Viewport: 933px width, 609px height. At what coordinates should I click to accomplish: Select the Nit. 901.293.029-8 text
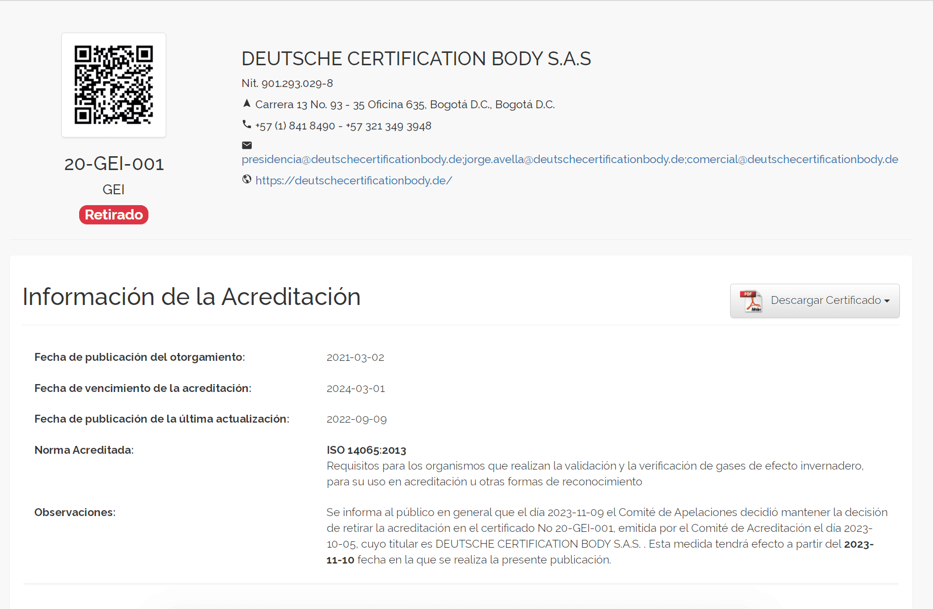287,83
